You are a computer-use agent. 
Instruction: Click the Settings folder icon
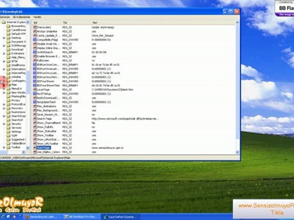coord(8,132)
